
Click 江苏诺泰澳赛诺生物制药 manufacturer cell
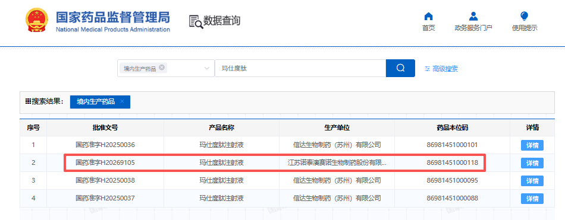(x=337, y=163)
